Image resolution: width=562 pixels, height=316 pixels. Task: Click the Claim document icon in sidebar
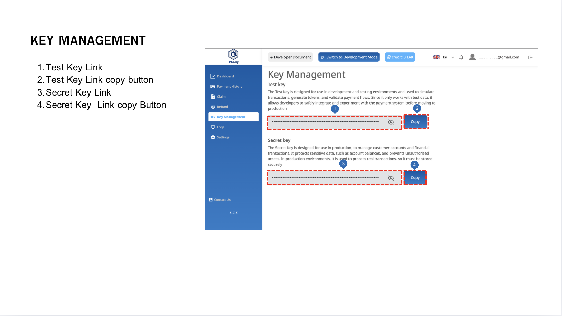213,97
